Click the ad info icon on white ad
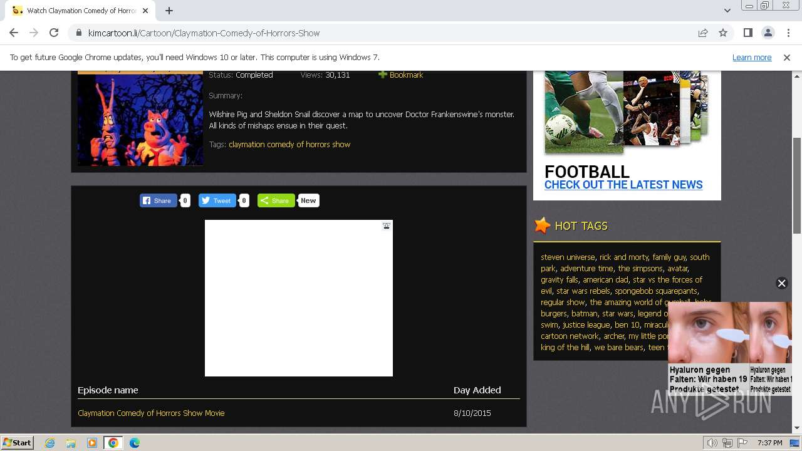Viewport: 802px width, 451px height. coord(387,225)
